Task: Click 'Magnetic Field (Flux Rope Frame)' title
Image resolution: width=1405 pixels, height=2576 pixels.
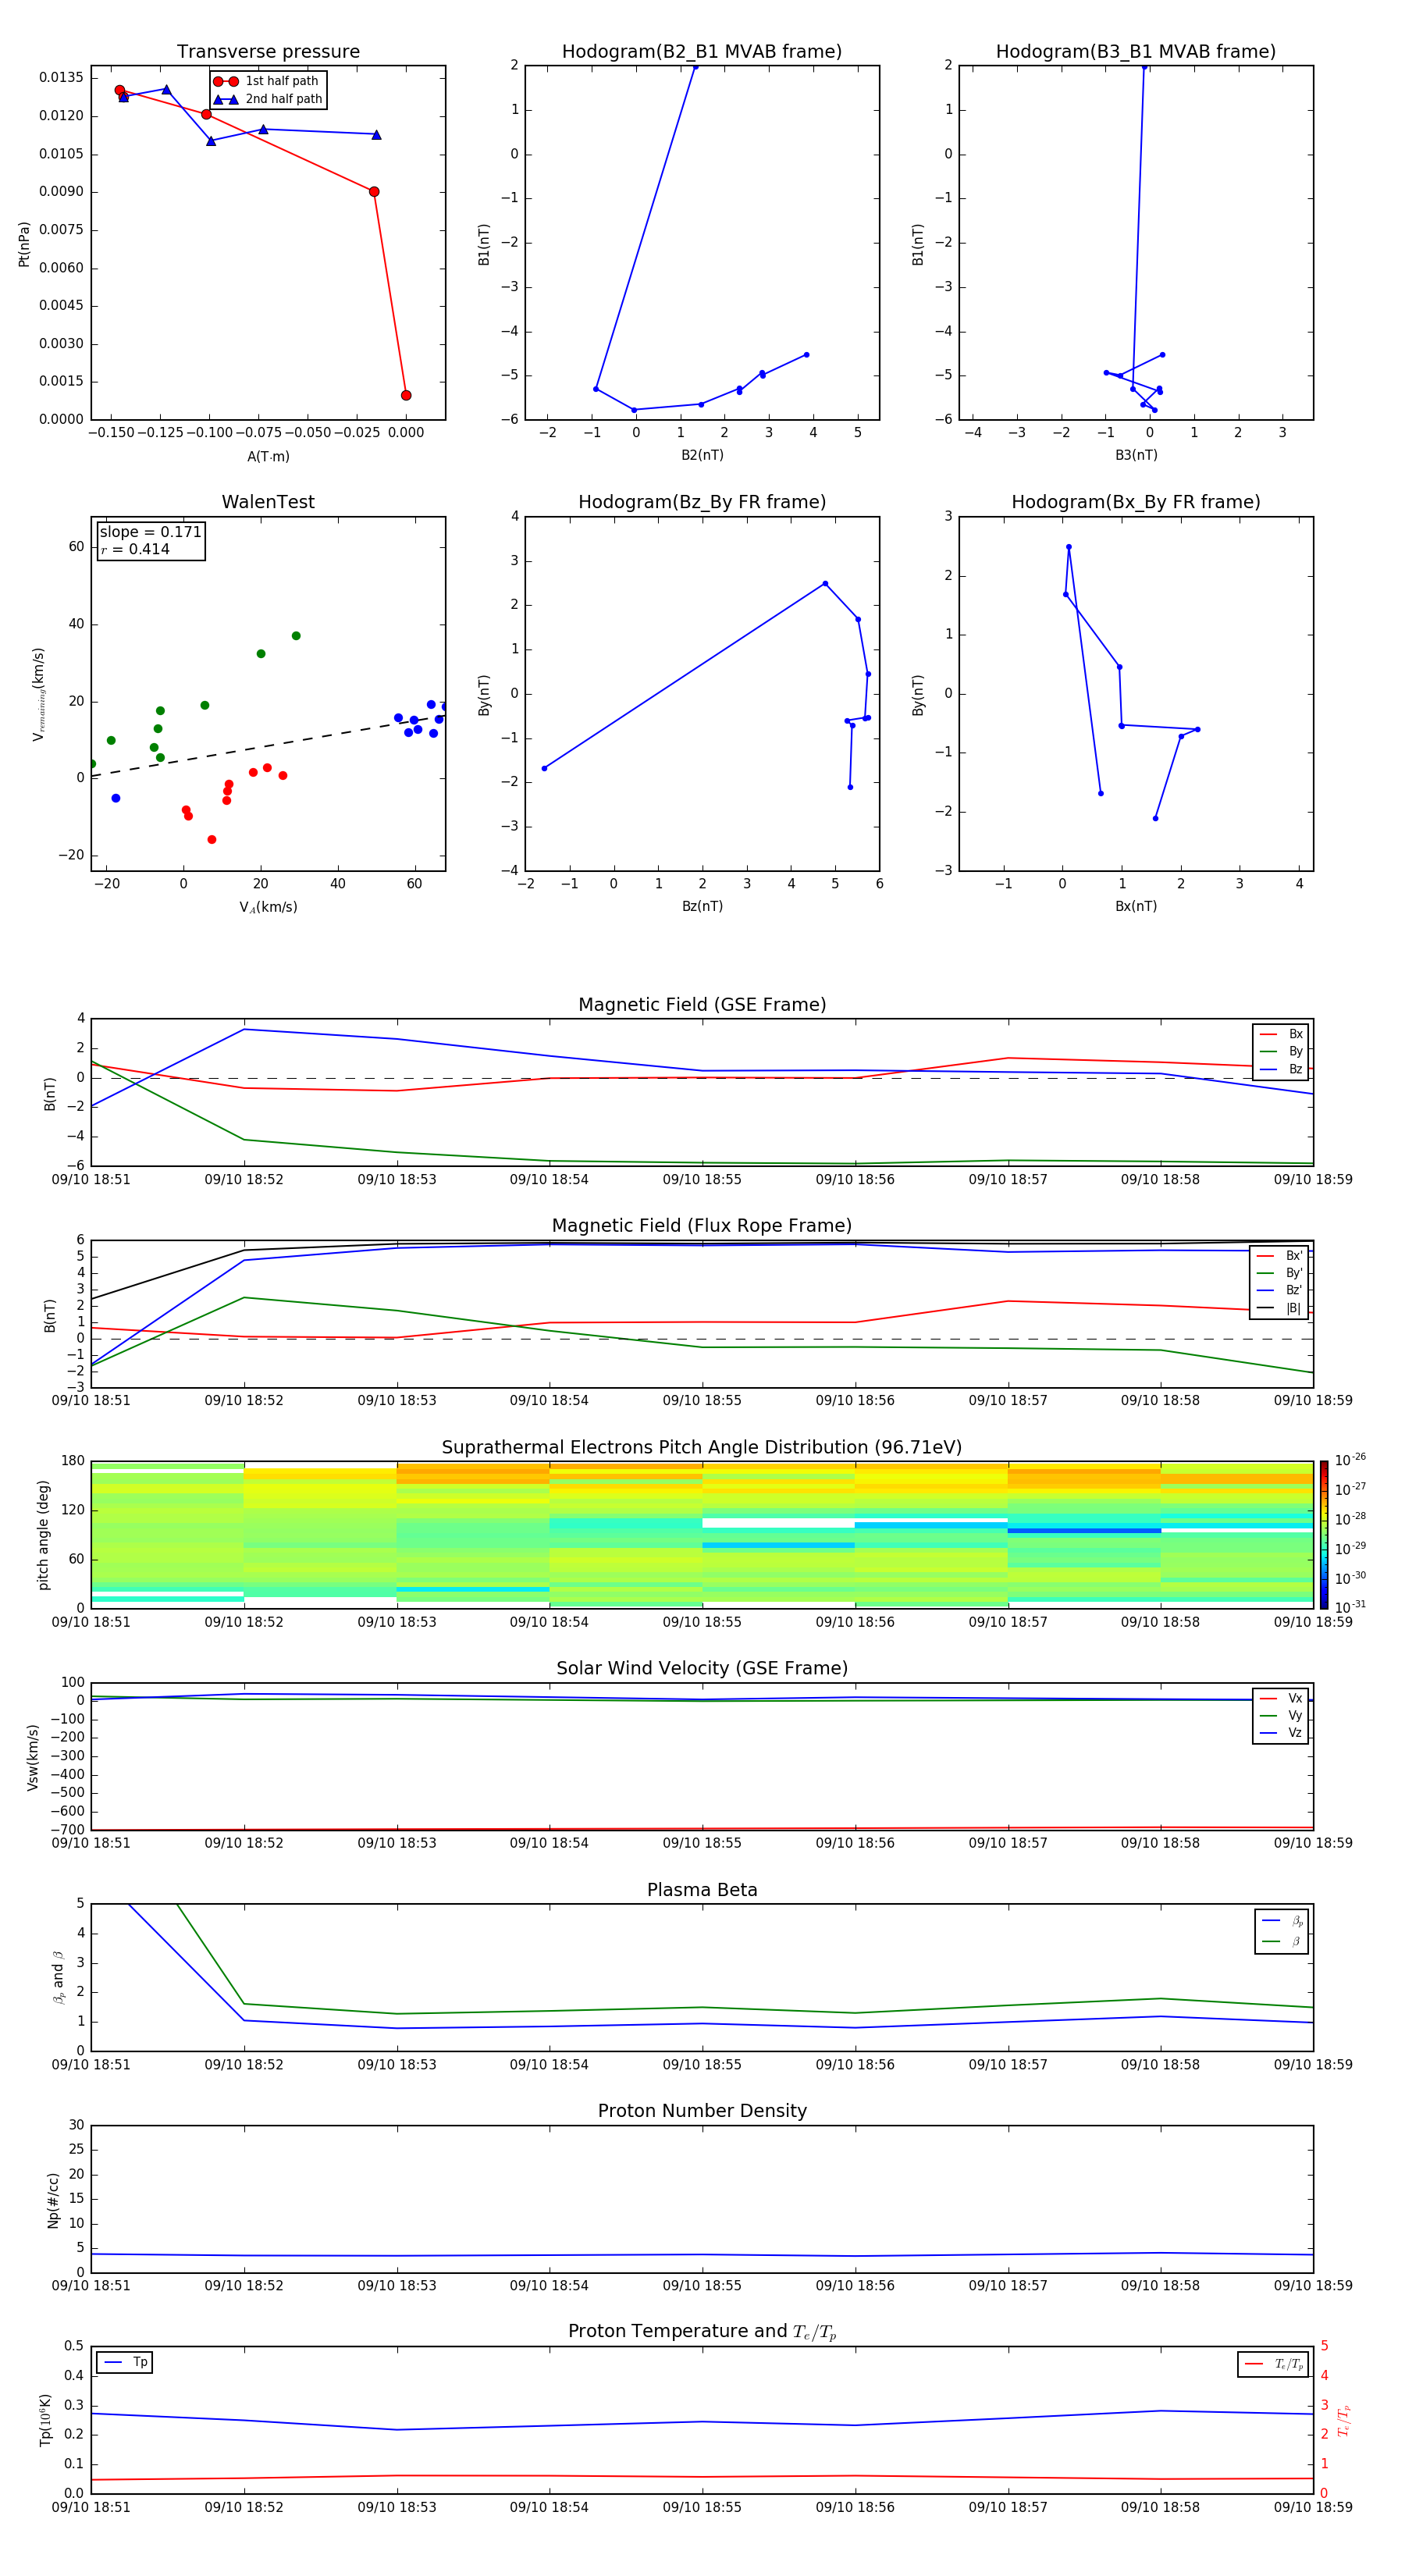Action: 702,1226
